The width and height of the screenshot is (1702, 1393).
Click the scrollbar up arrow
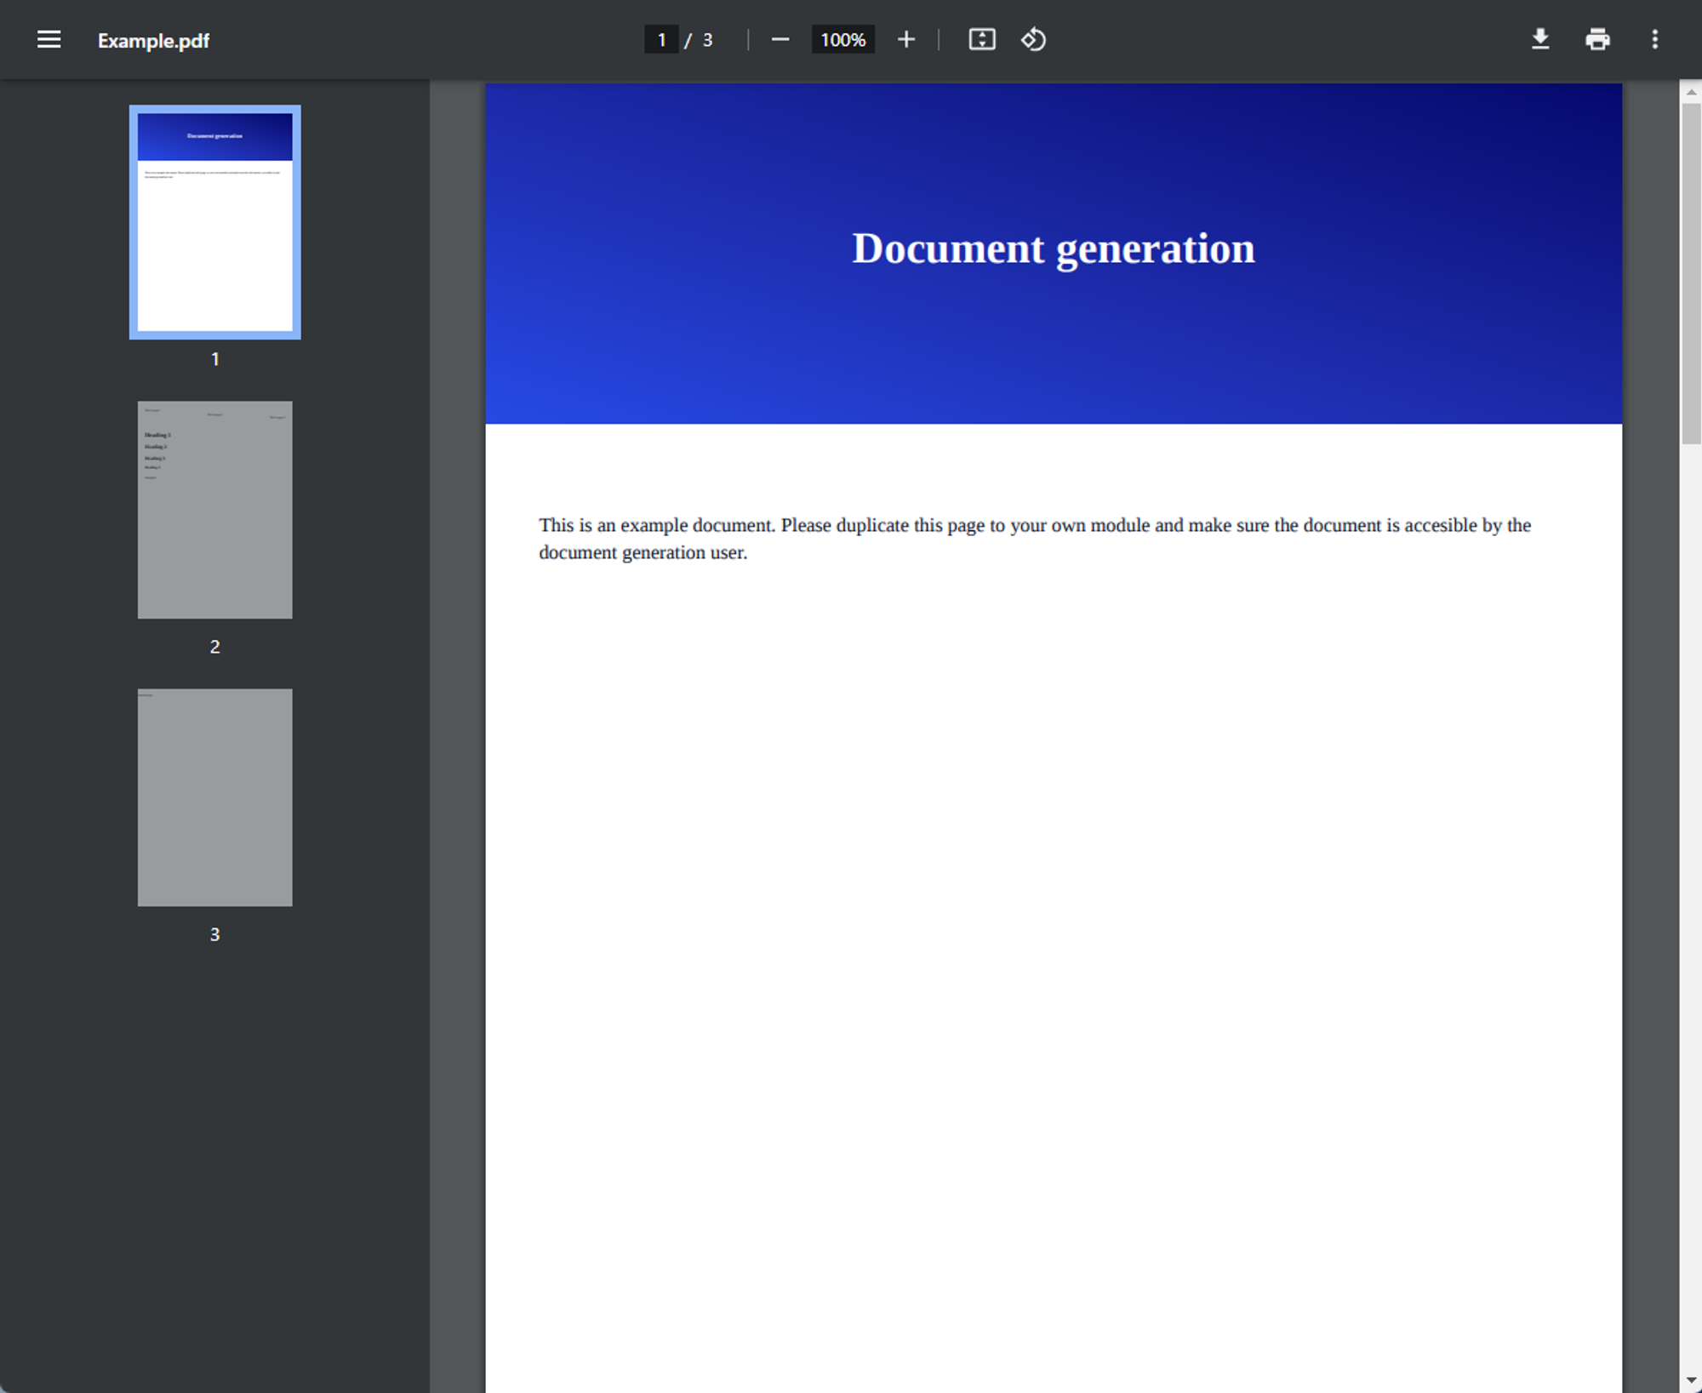pyautogui.click(x=1690, y=92)
